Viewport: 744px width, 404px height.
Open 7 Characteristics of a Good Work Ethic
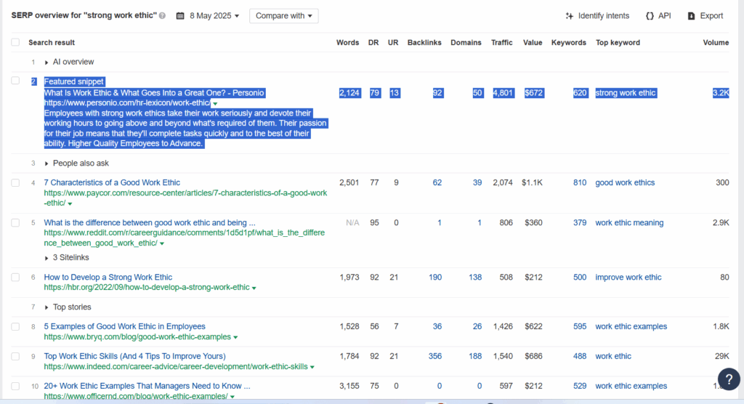tap(112, 182)
